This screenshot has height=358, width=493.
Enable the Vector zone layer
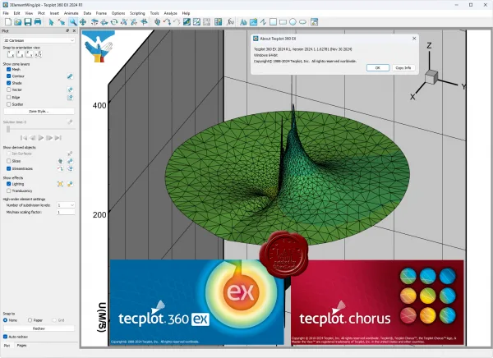[9, 89]
